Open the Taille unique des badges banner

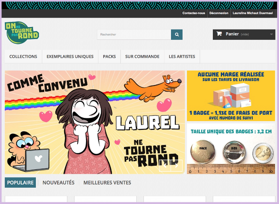click(231, 149)
